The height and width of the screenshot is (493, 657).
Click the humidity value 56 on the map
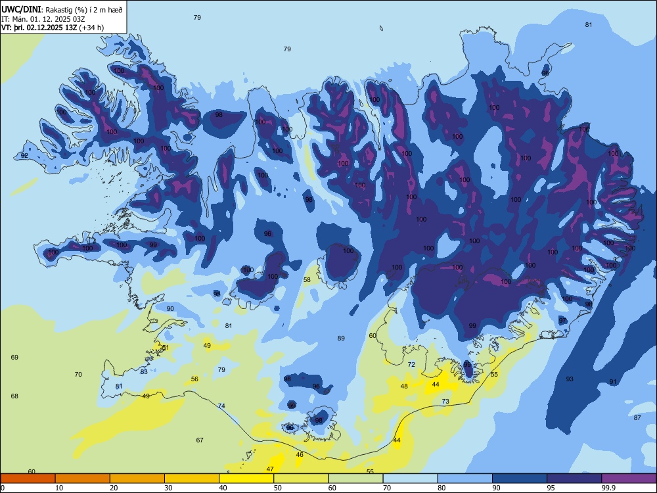[194, 379]
